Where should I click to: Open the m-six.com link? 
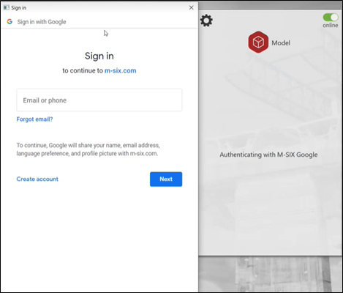point(121,71)
